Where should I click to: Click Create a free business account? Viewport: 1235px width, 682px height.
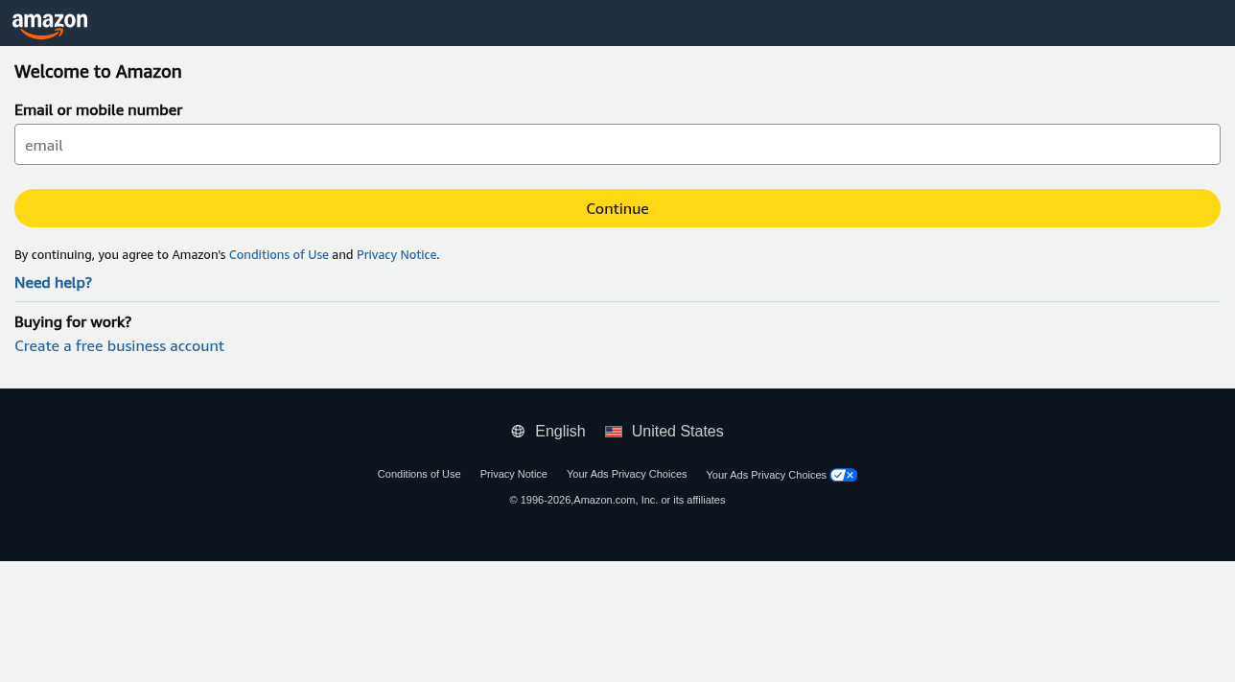119,346
